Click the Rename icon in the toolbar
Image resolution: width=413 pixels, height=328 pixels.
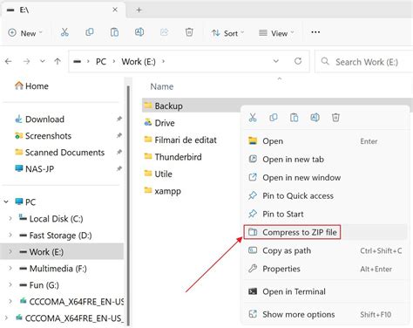pyautogui.click(x=139, y=32)
